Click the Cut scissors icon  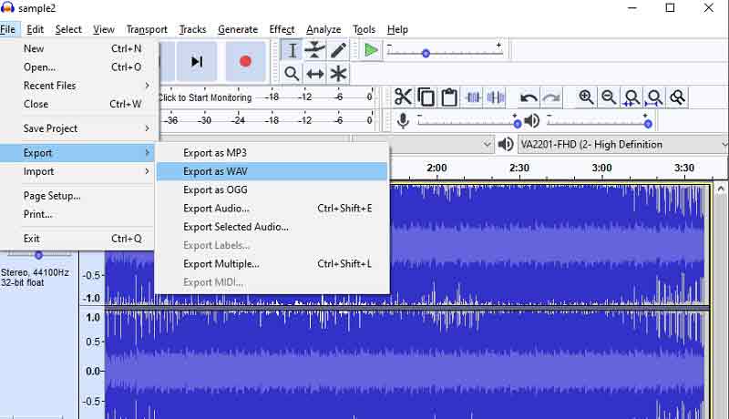[x=403, y=97]
